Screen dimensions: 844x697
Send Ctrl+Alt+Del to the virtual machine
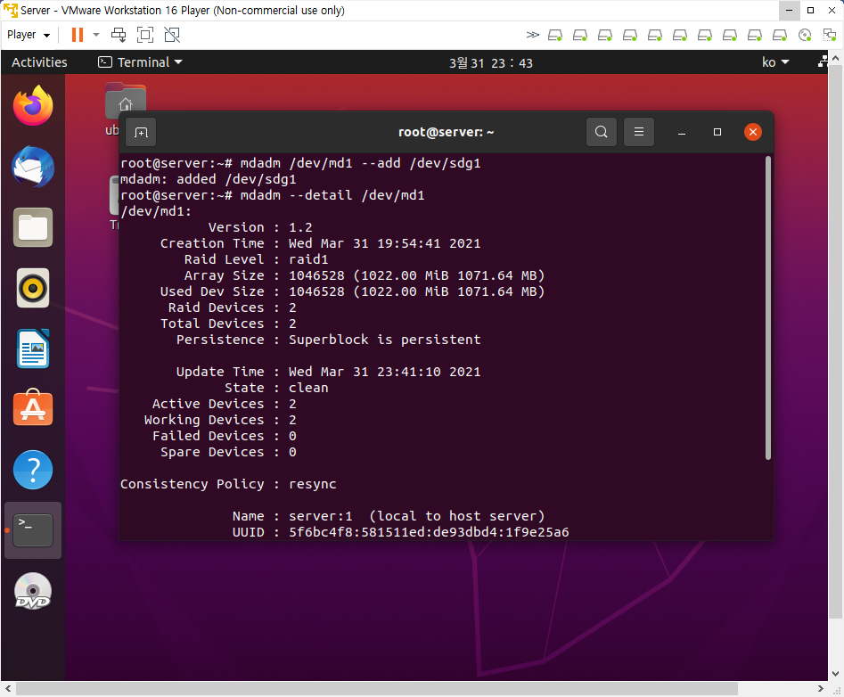point(119,35)
